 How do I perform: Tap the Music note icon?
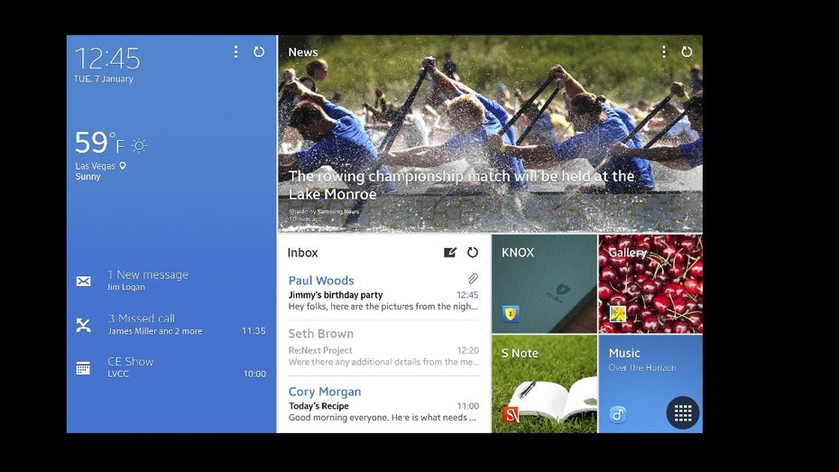point(617,414)
